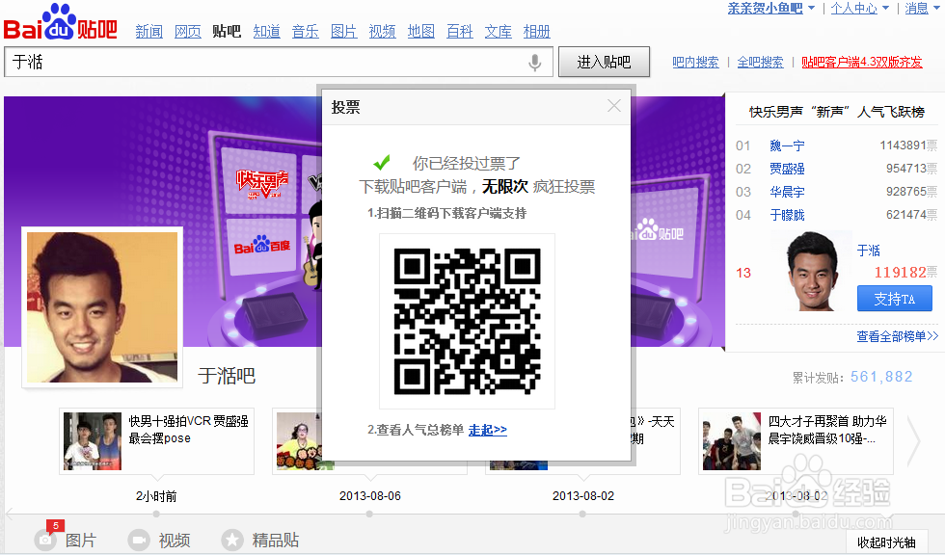Open the 相册 navigation link

(x=536, y=31)
